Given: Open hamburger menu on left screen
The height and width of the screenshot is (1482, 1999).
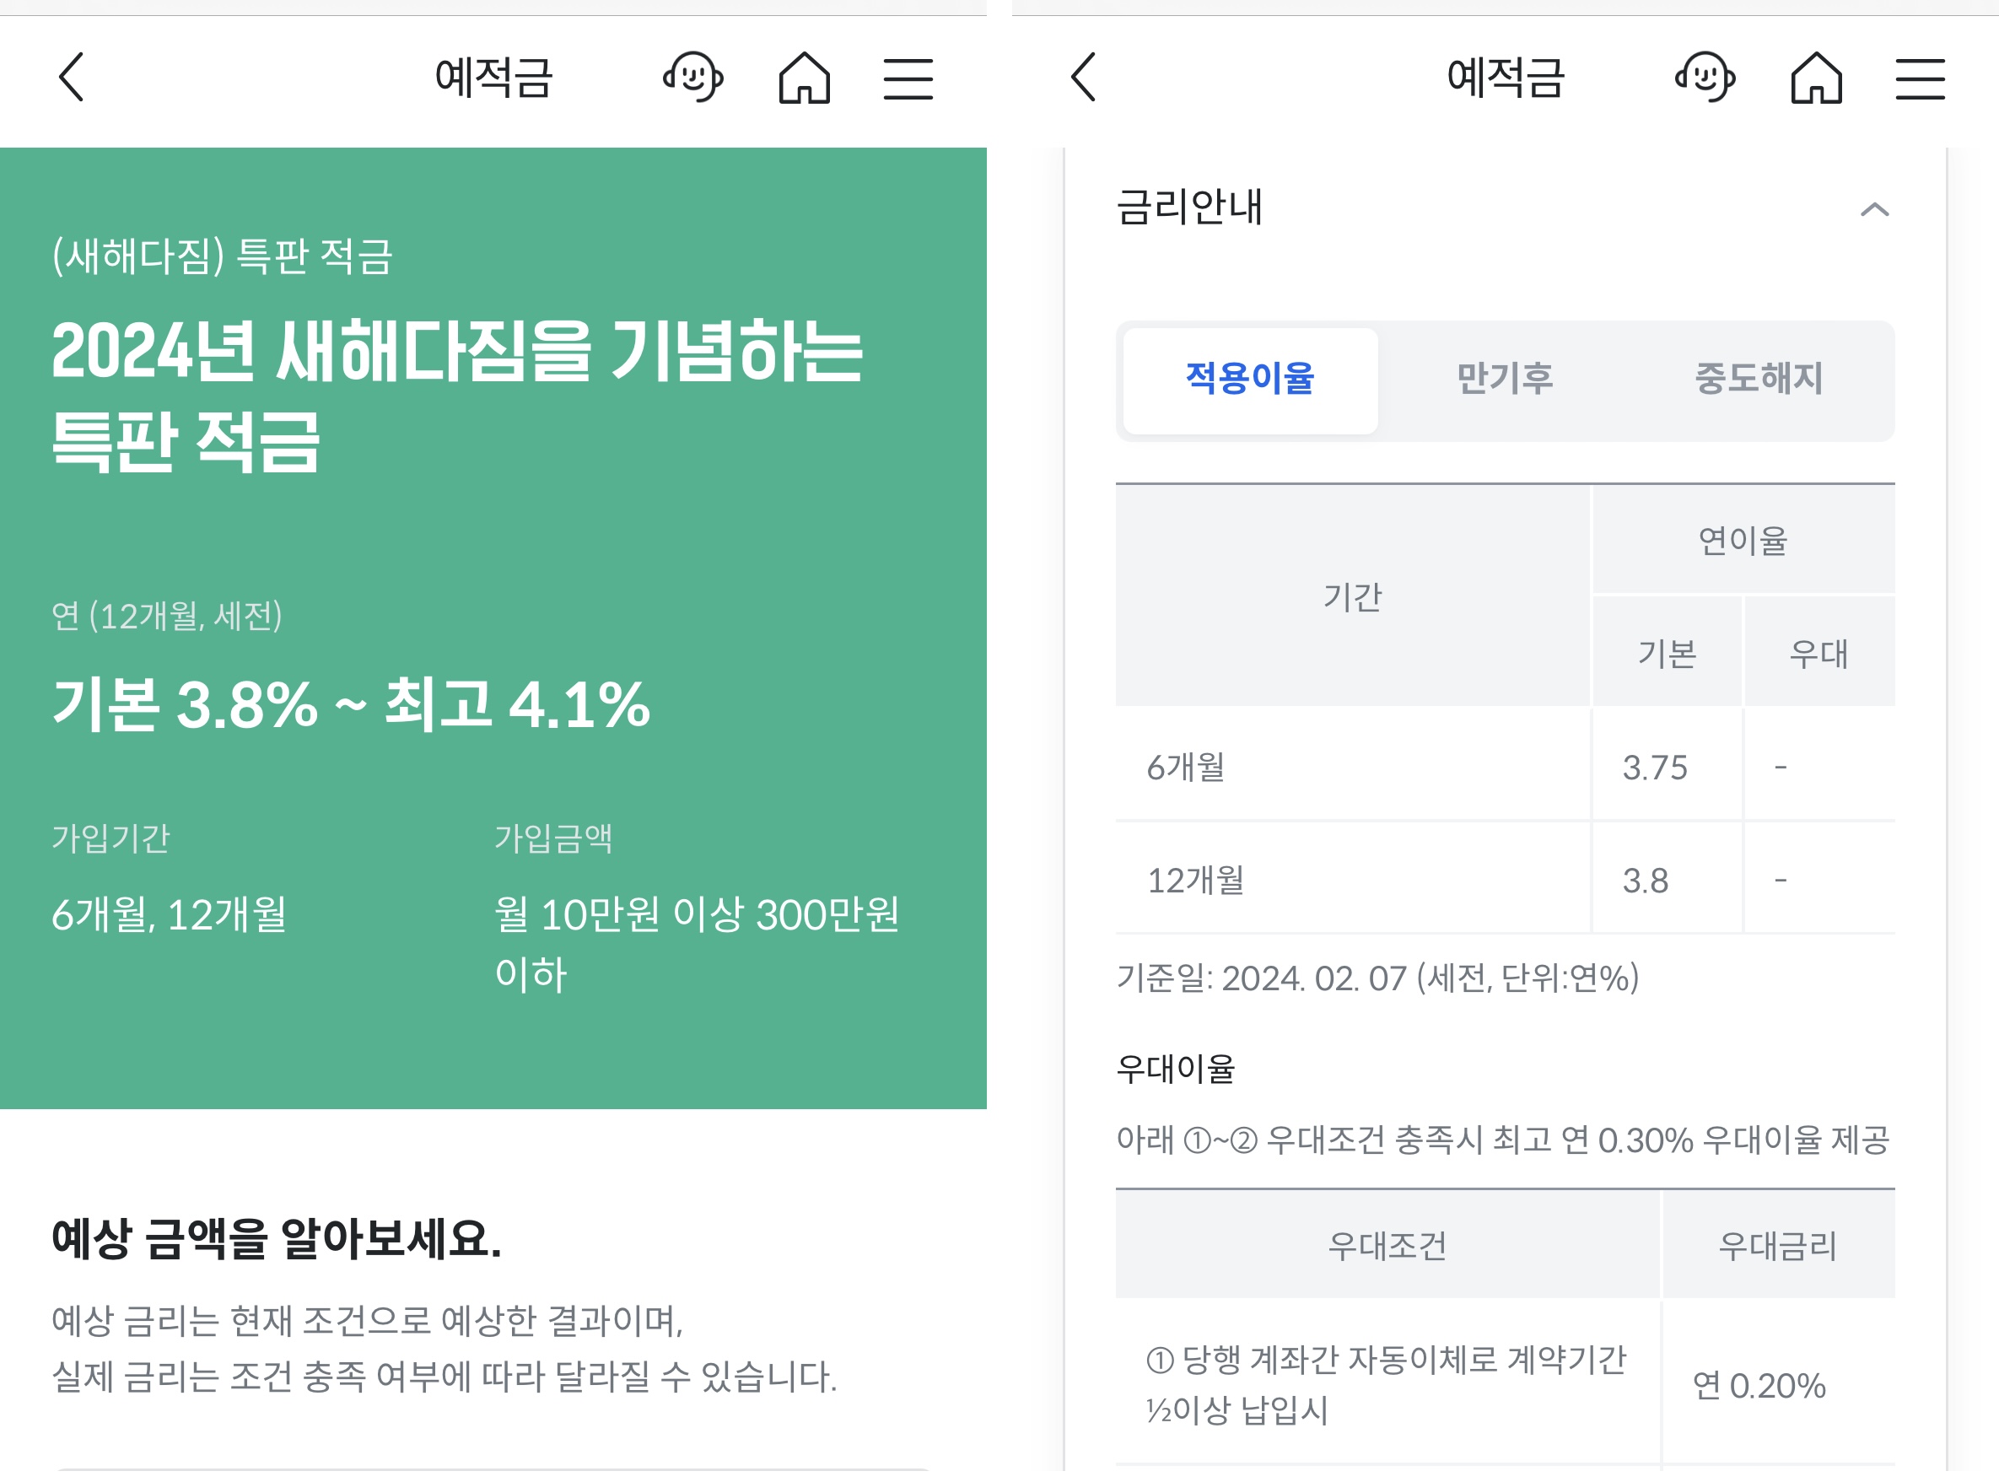Looking at the screenshot, I should (x=908, y=79).
